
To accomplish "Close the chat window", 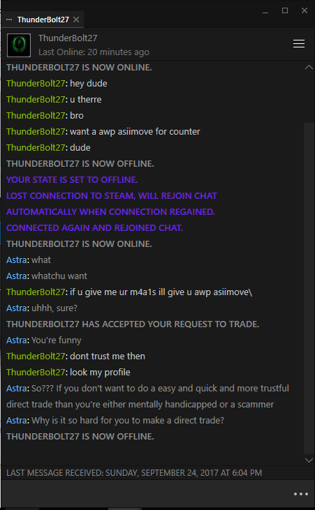I will tap(305, 10).
